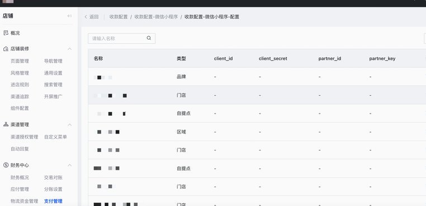Open 页面管理 menu item
426x206 pixels.
[x=20, y=61]
